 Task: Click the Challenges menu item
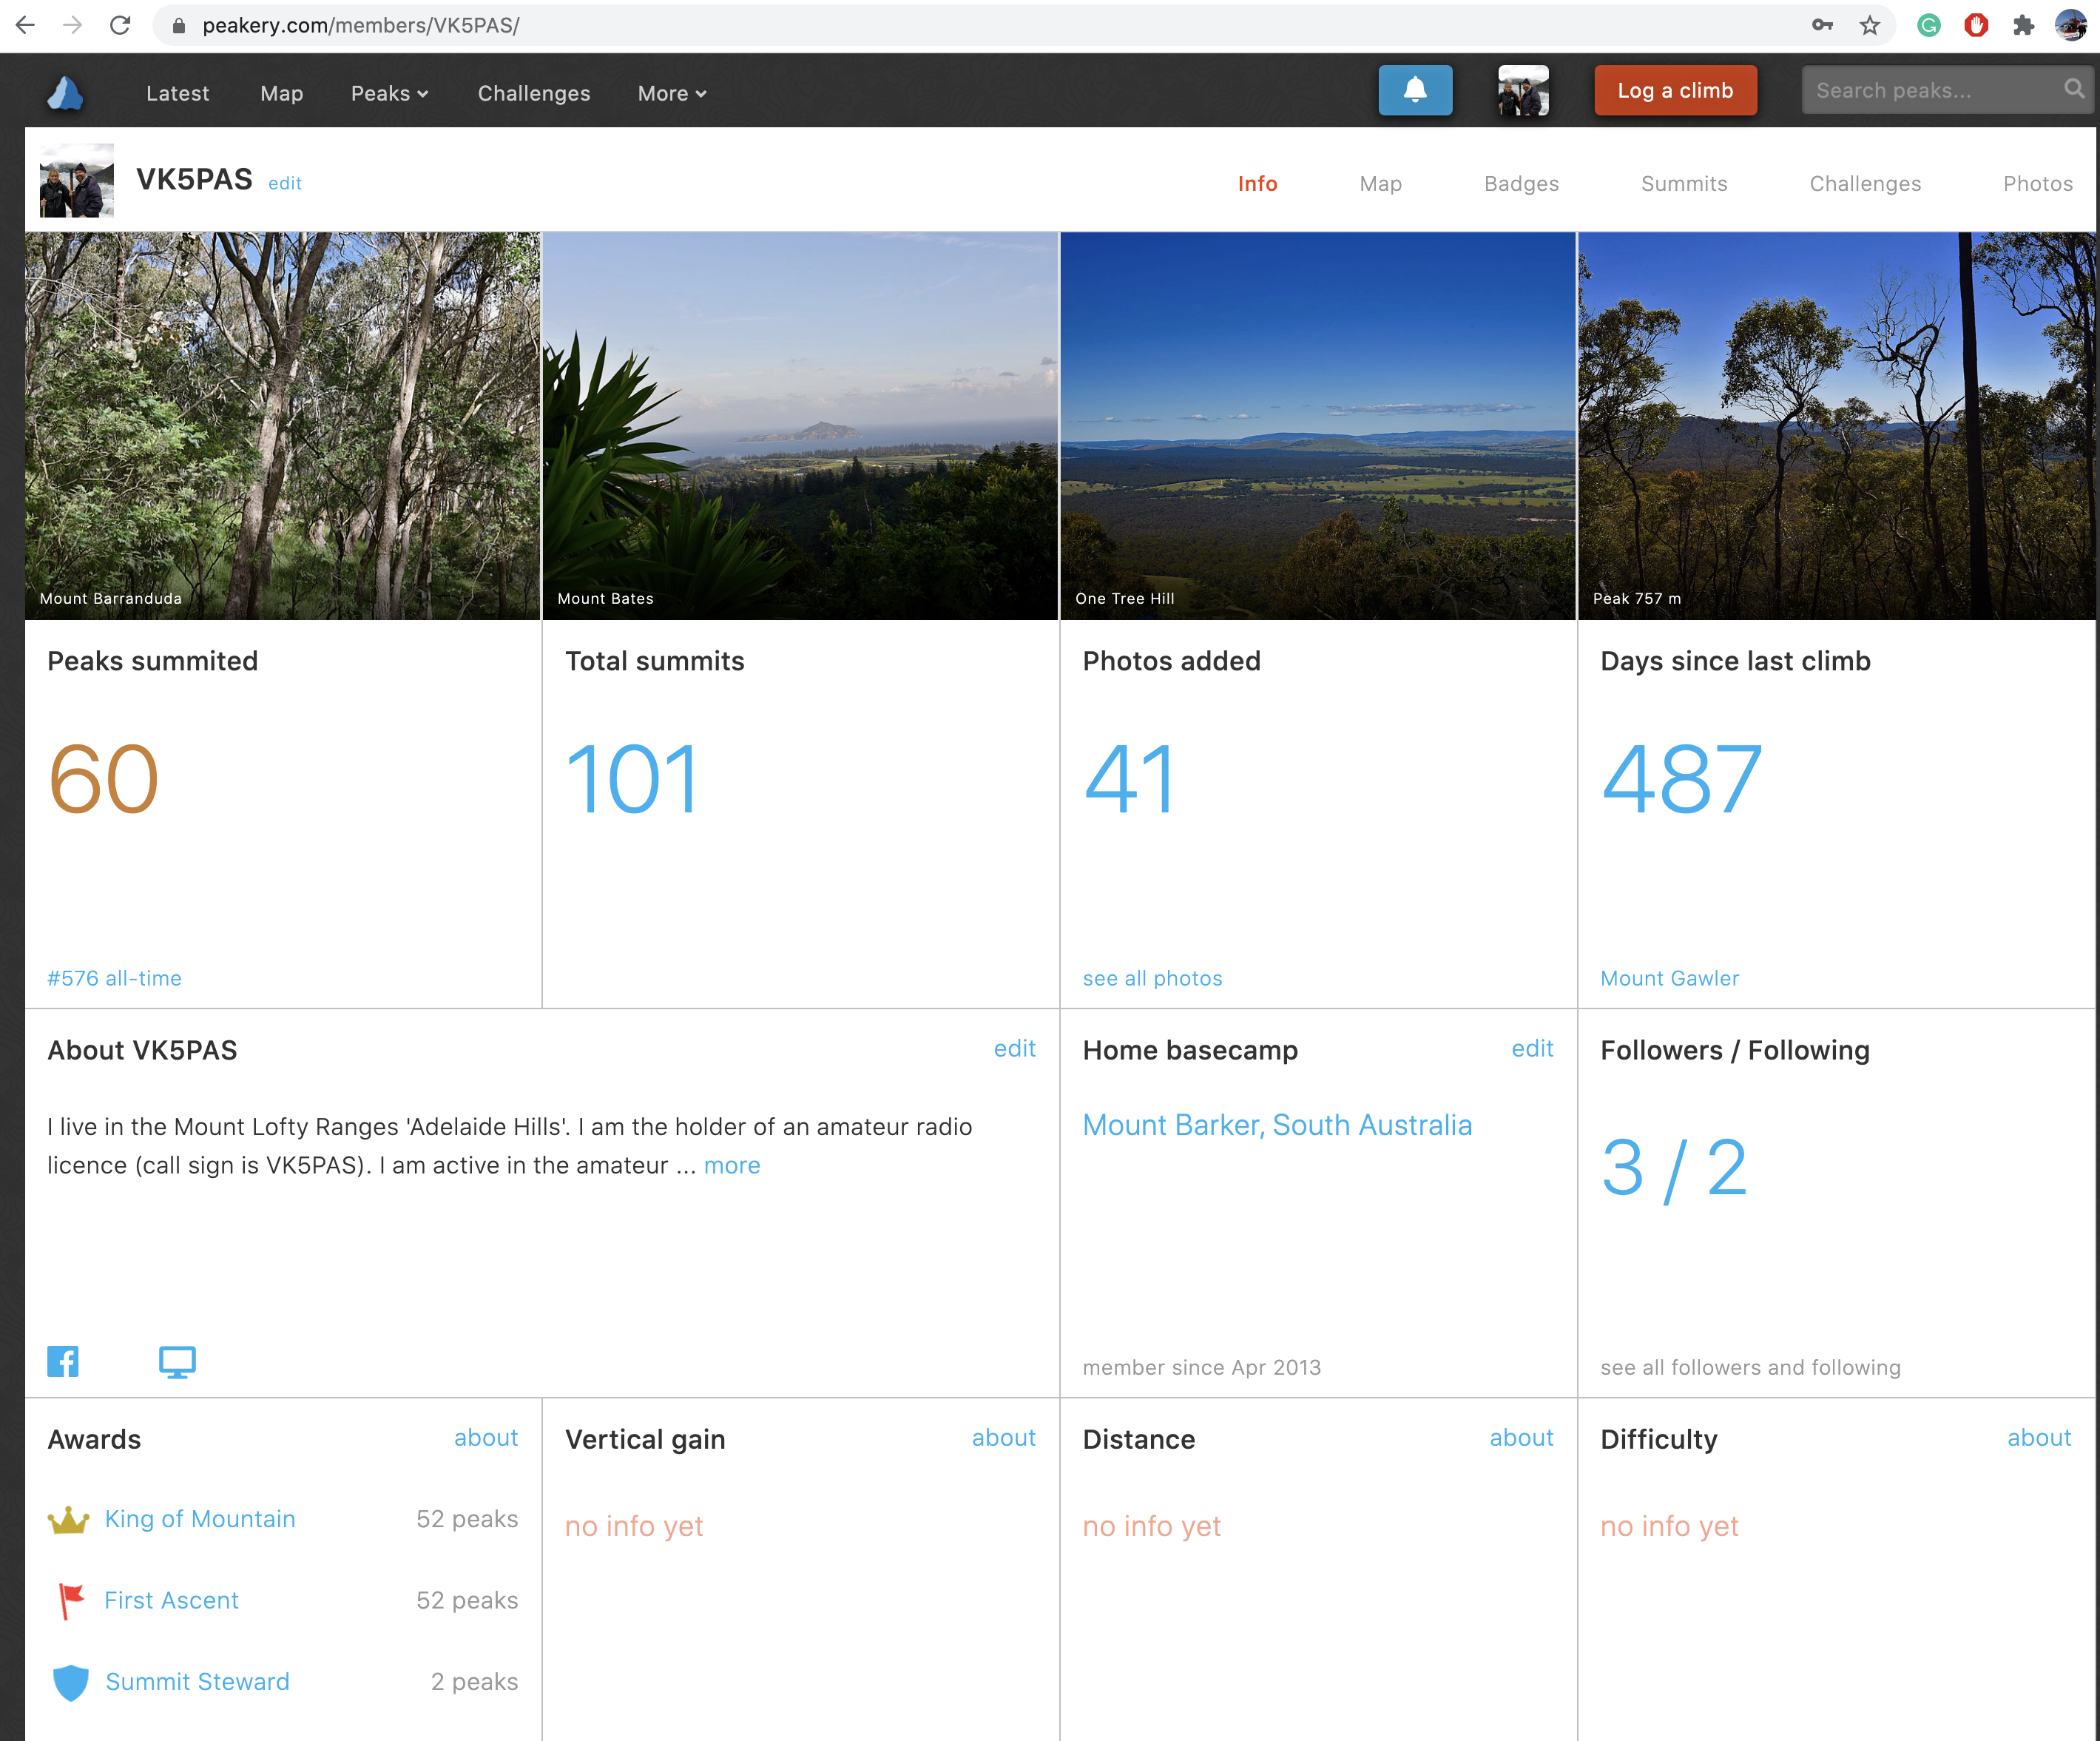(x=533, y=93)
